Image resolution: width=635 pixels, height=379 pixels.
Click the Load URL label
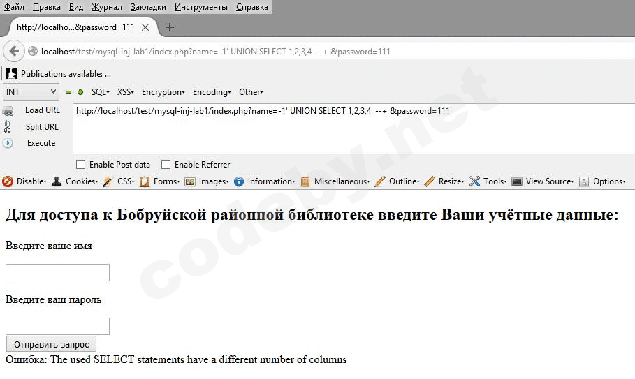(43, 110)
